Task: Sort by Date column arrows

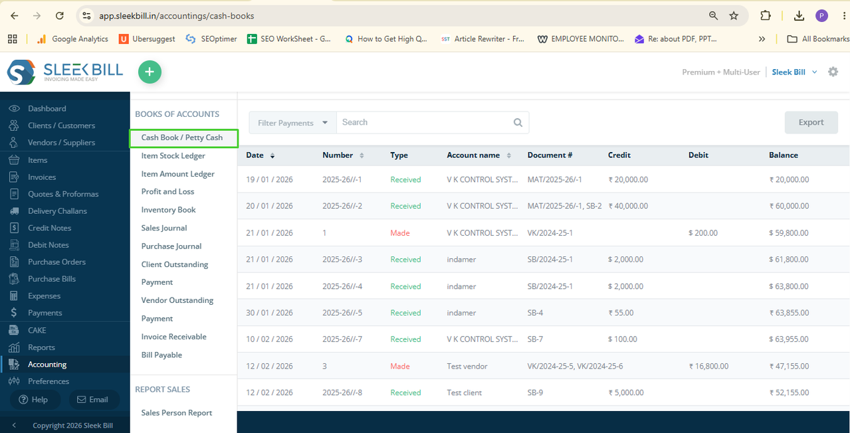Action: tap(272, 155)
